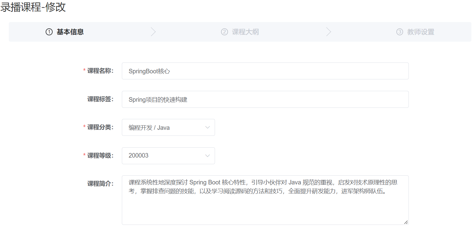The height and width of the screenshot is (230, 472).
Task: Click the chevron arrow in 课程等级 select
Action: 207,156
